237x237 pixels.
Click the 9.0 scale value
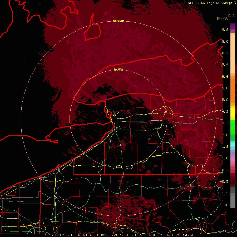pyautogui.click(x=225, y=41)
